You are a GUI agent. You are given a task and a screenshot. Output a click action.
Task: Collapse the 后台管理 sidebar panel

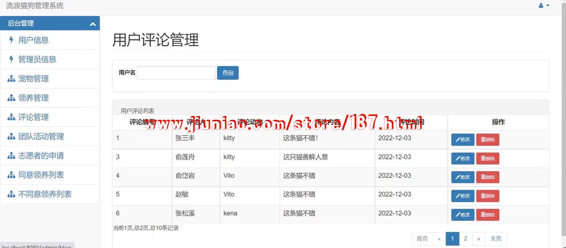[92, 24]
